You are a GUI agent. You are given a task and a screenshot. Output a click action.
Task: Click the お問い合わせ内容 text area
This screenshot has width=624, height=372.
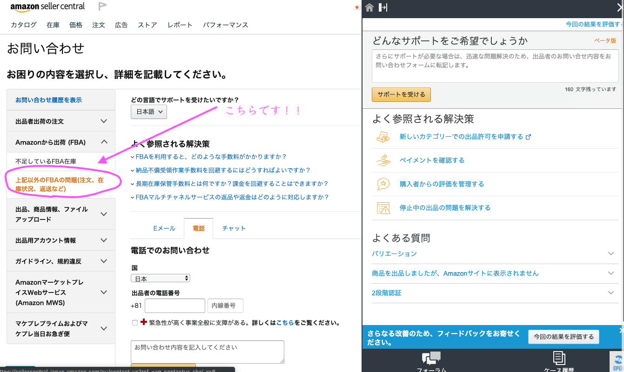208,352
